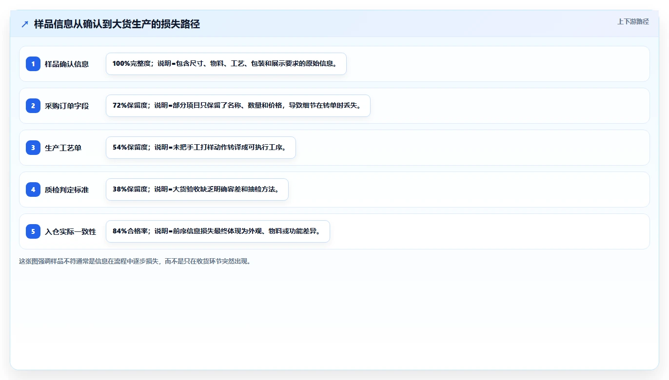Open the 38%保留度 description box
Viewport: 669px width, 380px height.
(197, 190)
